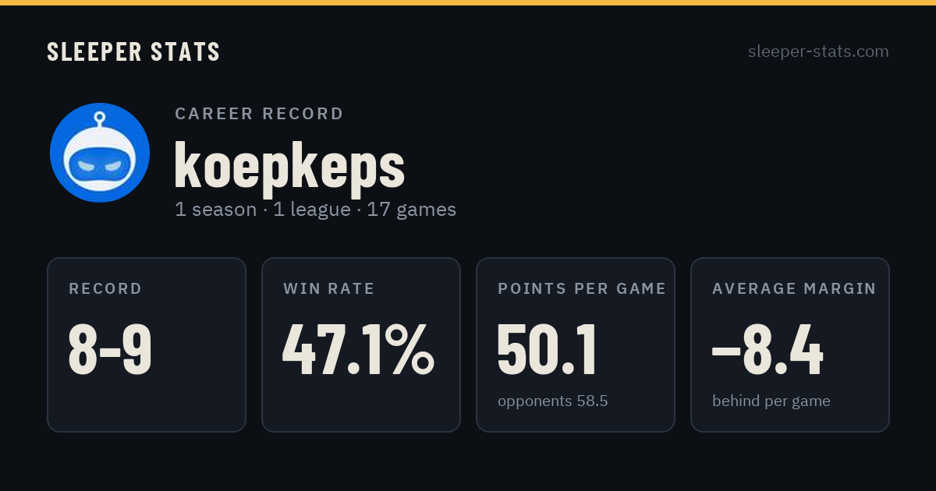The width and height of the screenshot is (936, 491).
Task: Click the 50.1 points value
Action: pyautogui.click(x=547, y=350)
